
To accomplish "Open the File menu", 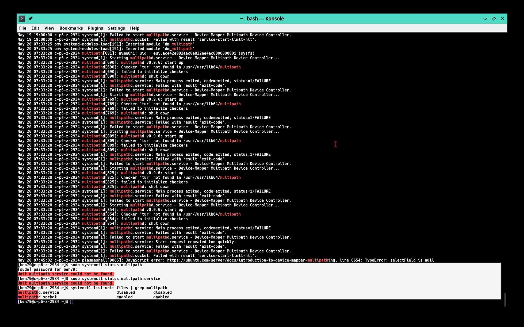I will pyautogui.click(x=23, y=28).
